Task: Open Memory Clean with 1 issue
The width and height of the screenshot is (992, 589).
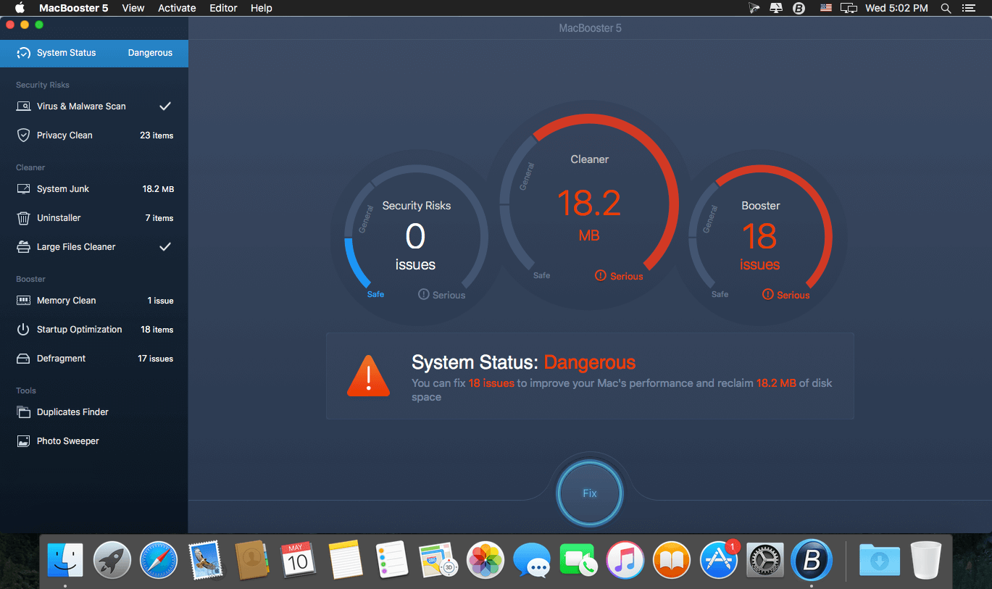Action: pos(94,301)
